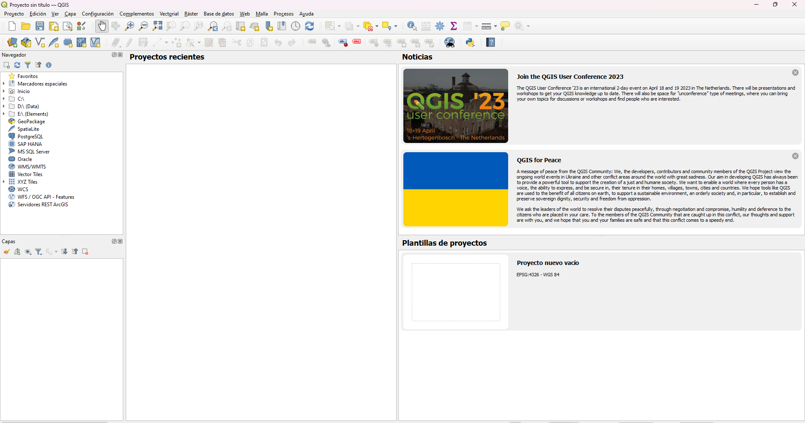Open the Data Source Manager

pyautogui.click(x=12, y=42)
